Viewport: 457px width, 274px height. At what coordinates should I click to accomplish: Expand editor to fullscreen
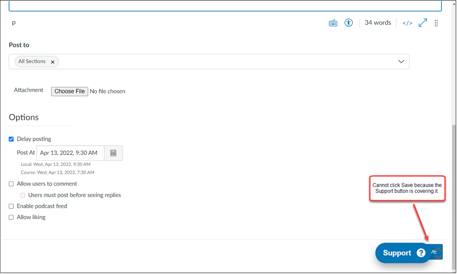[x=423, y=23]
